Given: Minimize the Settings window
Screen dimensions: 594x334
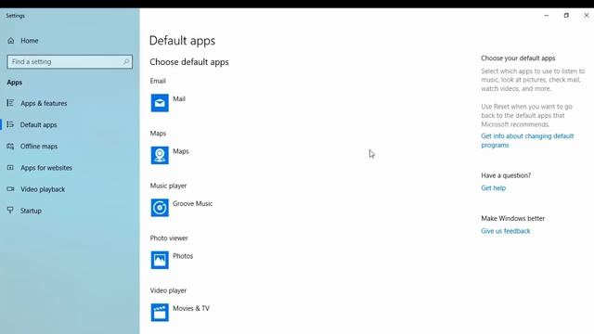Looking at the screenshot, I should 547,16.
